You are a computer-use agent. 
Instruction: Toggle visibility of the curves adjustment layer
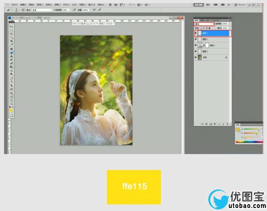tap(196, 45)
